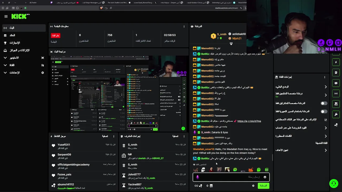
Task: Click the wrench icon in right rail
Action: (336, 114)
